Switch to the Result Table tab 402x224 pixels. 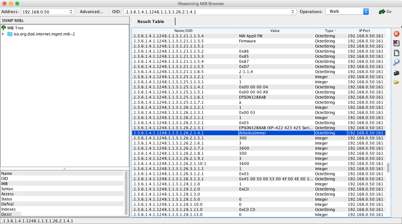pos(151,21)
